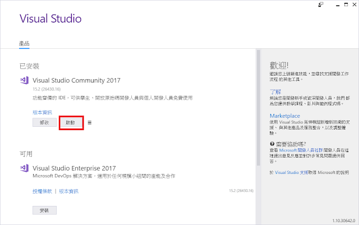The image size is (359, 225).
Task: Open the 授權條款 link for Enterprise 2017
Action: 42,191
